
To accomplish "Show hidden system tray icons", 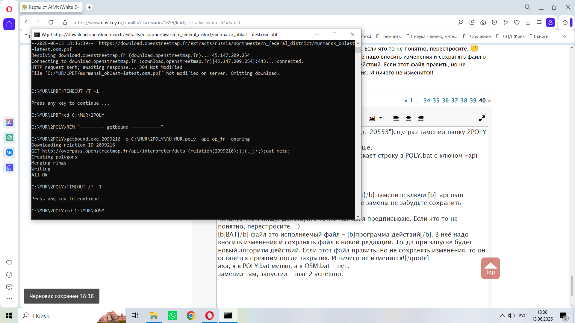I will pos(503,316).
